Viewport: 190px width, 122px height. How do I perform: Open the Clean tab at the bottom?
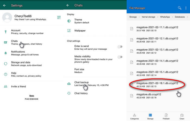[182, 116]
